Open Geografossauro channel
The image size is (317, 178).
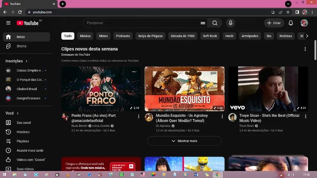pyautogui.click(x=26, y=98)
